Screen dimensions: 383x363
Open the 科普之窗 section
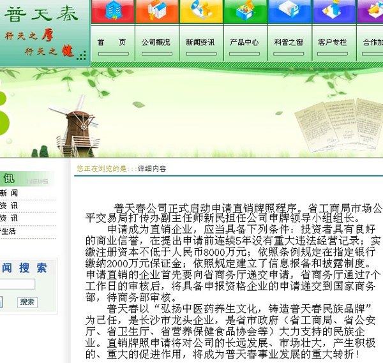point(289,42)
